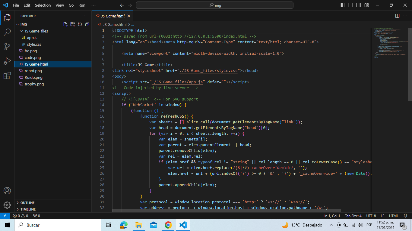This screenshot has width=412, height=231.
Task: Toggle the bottom panel
Action: tap(351, 5)
